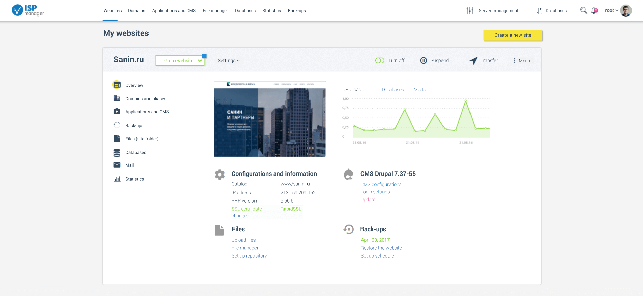Click the CMS Drupal 7.37-55 heading
The width and height of the screenshot is (644, 296).
388,174
